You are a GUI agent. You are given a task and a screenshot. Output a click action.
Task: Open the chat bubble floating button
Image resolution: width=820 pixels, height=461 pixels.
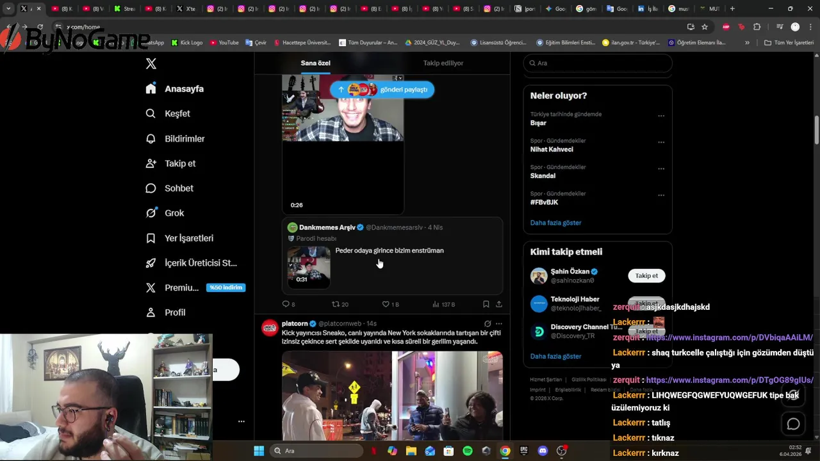[793, 424]
